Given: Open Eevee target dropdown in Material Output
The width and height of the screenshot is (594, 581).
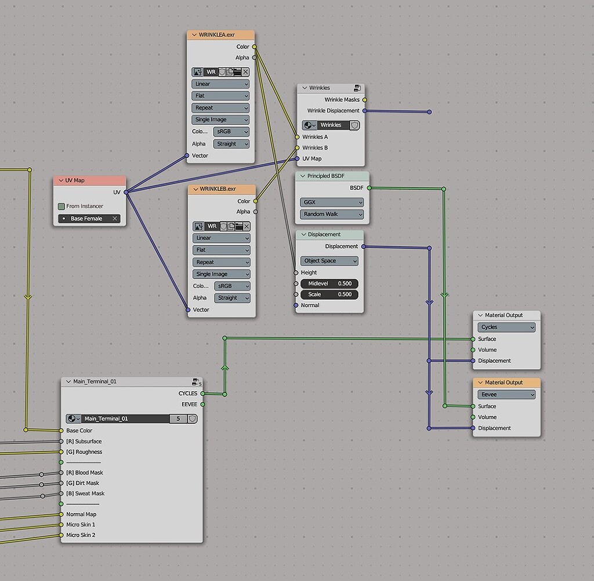Looking at the screenshot, I should coord(506,395).
